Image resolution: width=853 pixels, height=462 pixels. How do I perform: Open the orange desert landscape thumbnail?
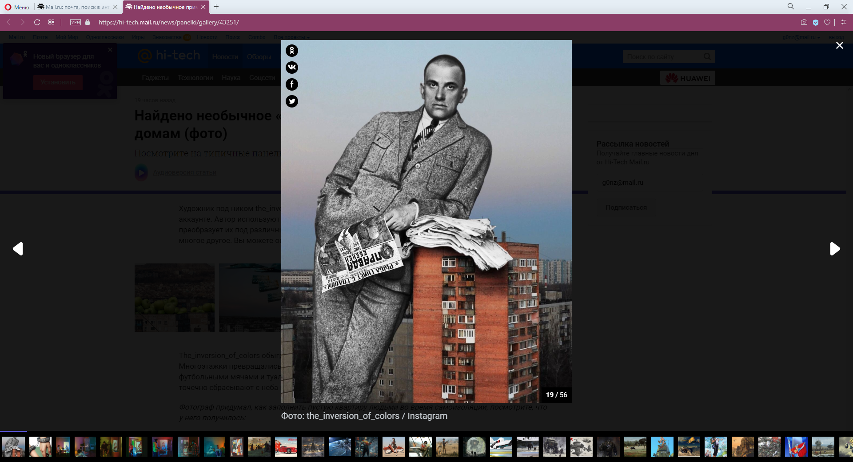click(x=743, y=446)
